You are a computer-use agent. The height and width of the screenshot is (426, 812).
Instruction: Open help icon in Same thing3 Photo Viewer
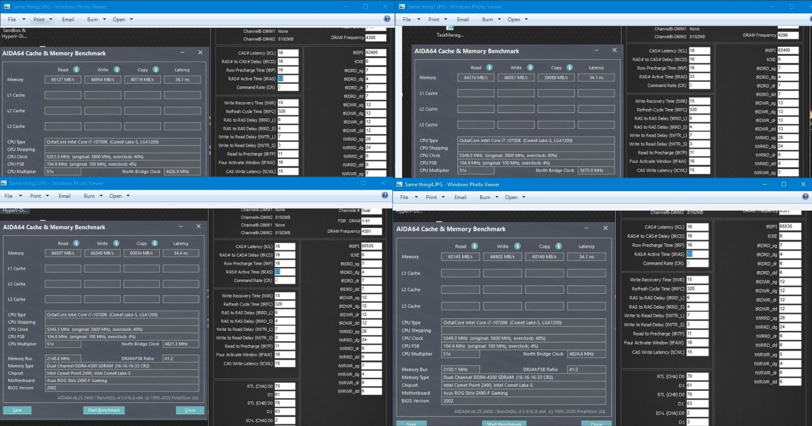[385, 195]
